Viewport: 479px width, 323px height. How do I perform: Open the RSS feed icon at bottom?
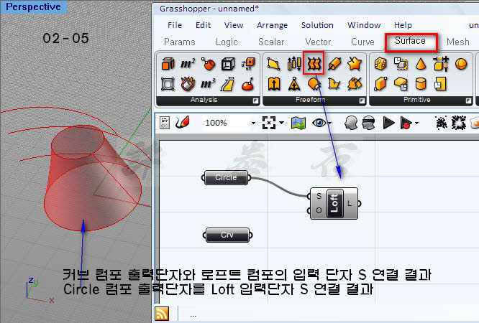click(162, 314)
